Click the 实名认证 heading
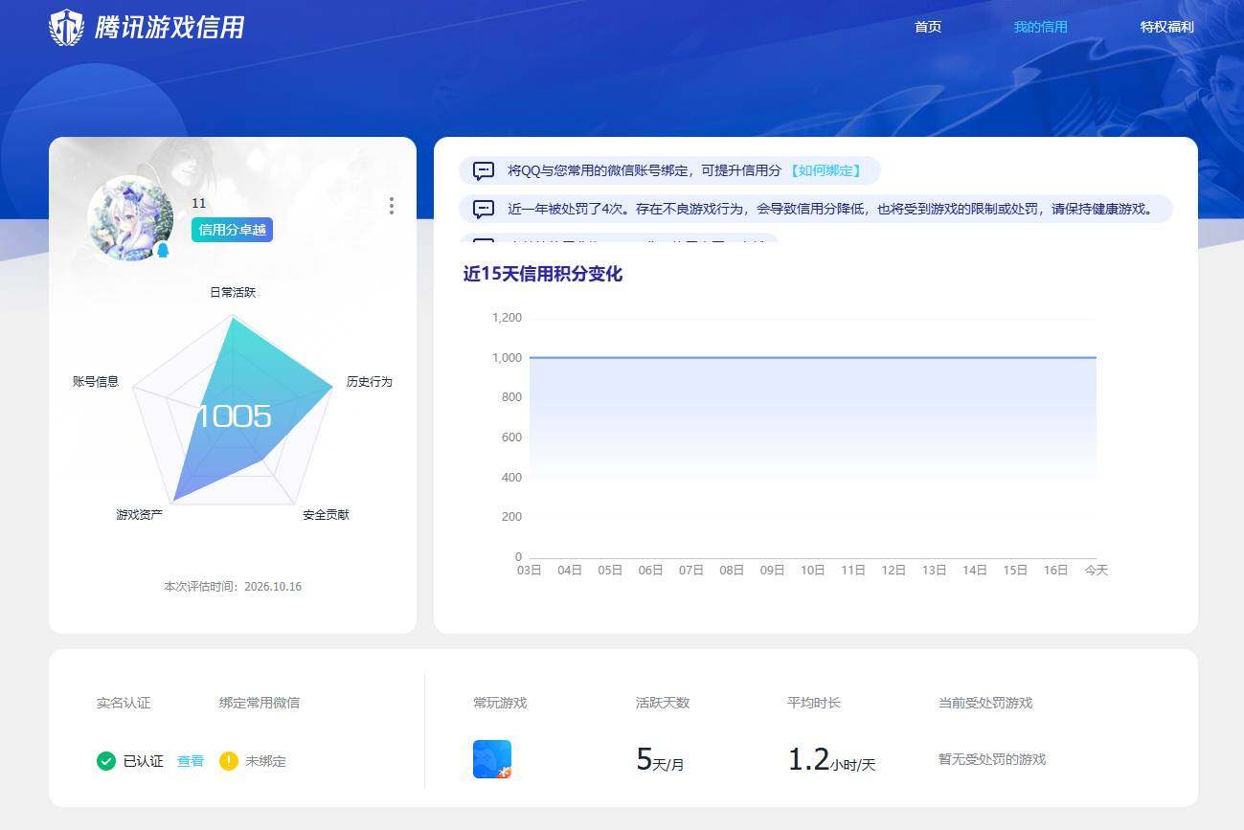 (124, 703)
